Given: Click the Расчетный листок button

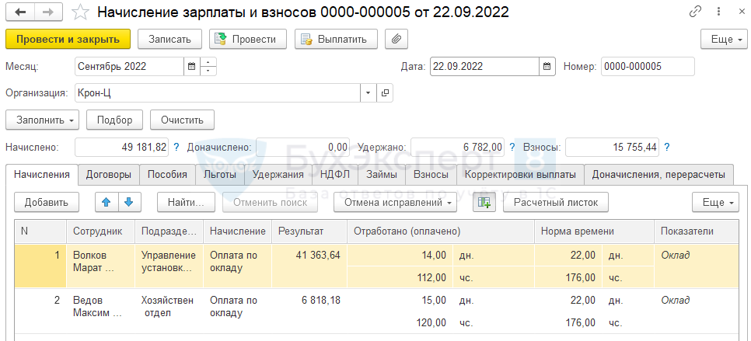Looking at the screenshot, I should pos(555,203).
